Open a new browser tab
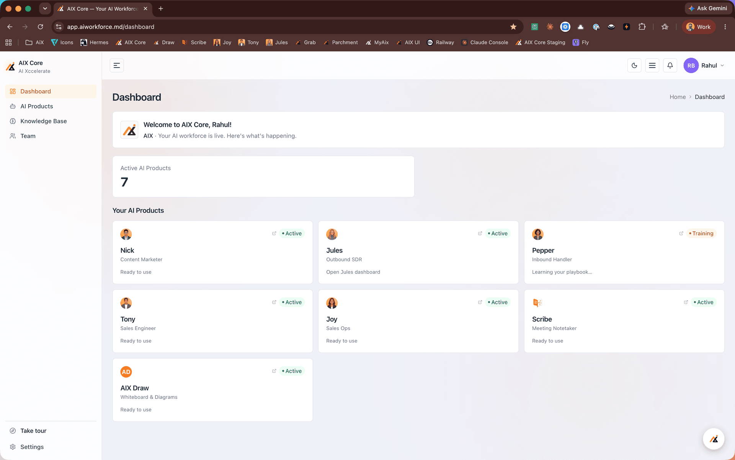This screenshot has height=460, width=735. 161,8
